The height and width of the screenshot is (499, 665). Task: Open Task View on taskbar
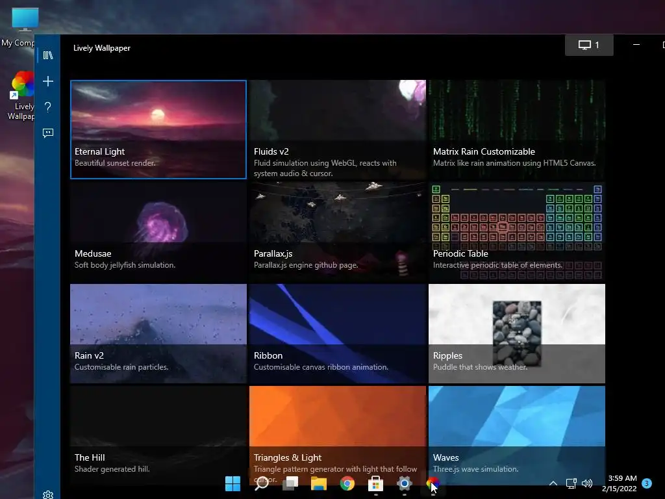click(290, 483)
